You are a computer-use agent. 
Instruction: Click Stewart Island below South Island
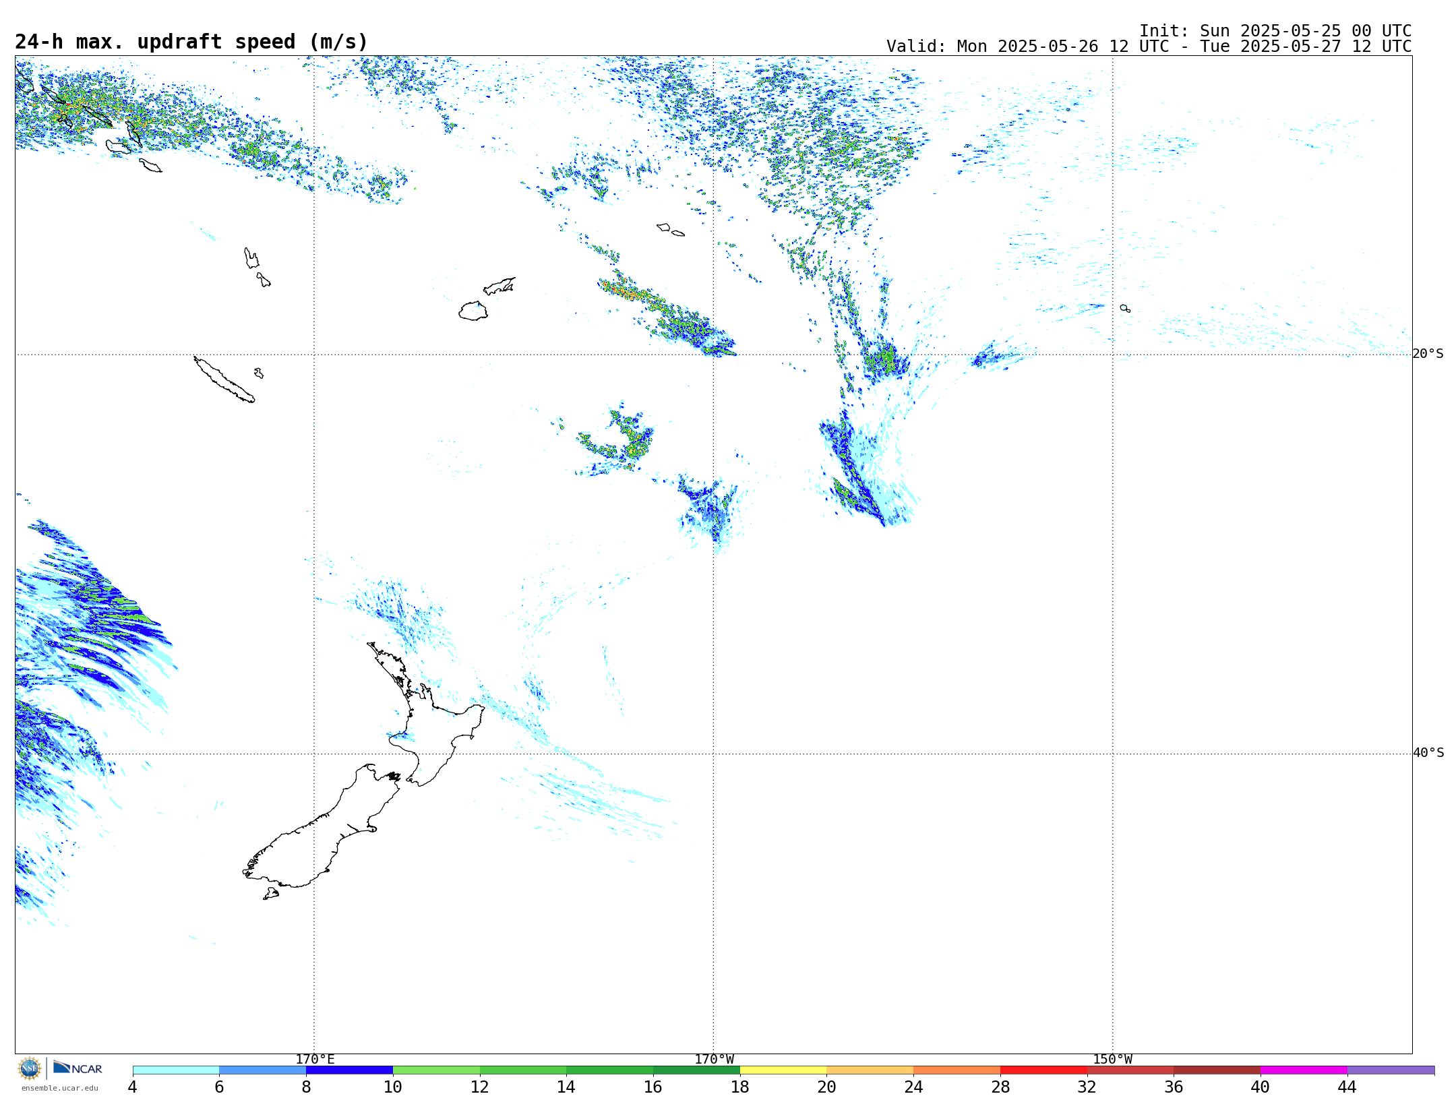tap(271, 894)
